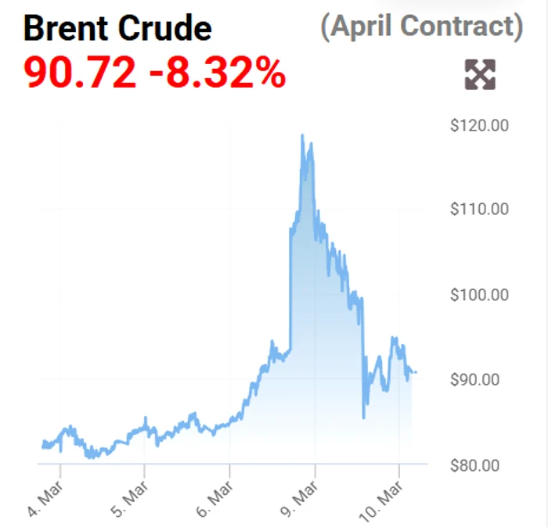Select the latest point at line's end
This screenshot has height=527, width=548.
[x=416, y=372]
